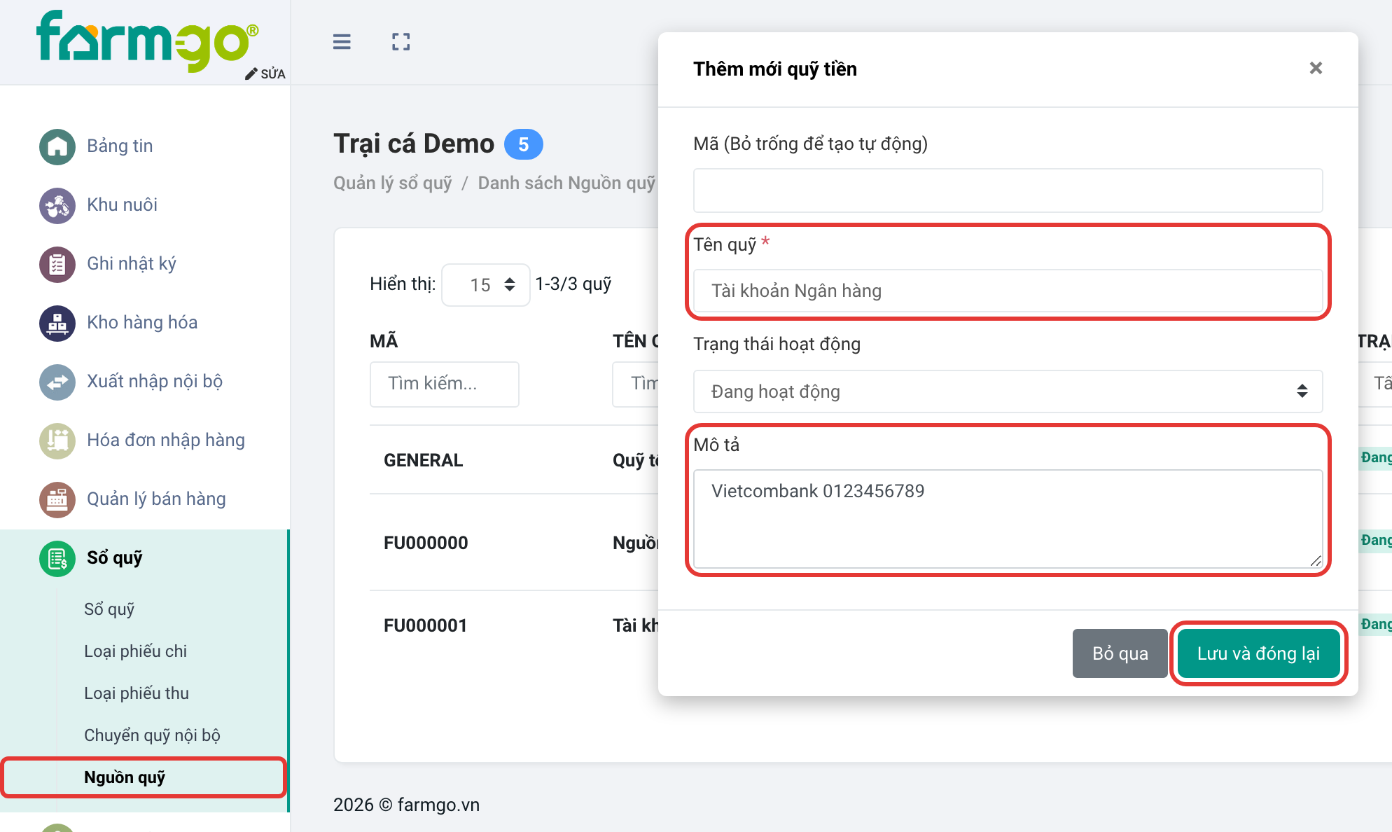
Task: Click the farmgo logo
Action: click(x=147, y=41)
